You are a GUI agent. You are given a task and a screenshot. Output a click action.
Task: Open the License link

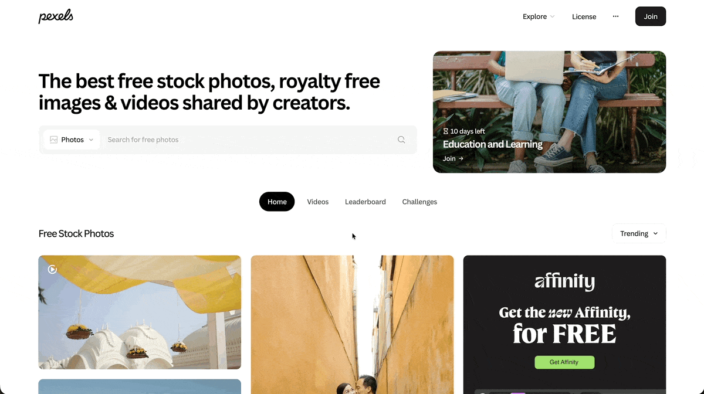pos(584,16)
